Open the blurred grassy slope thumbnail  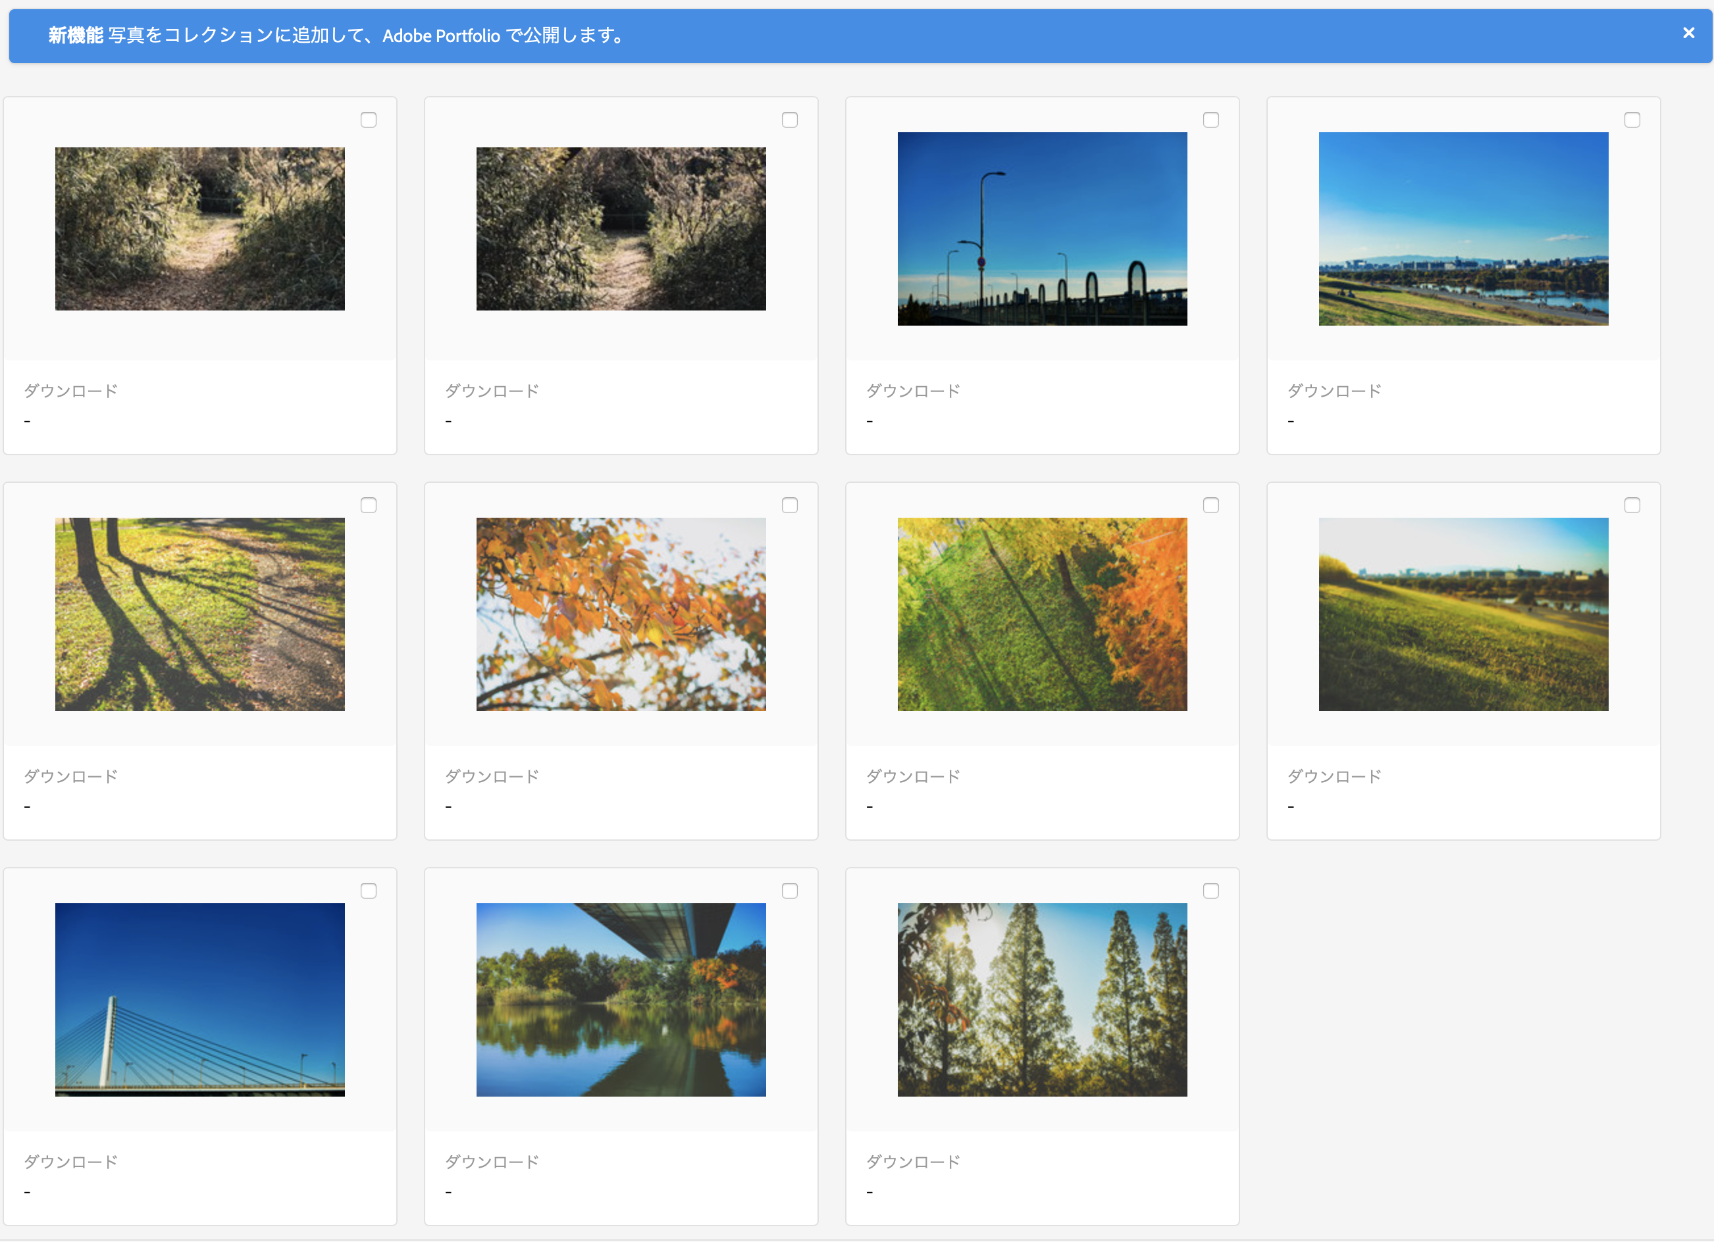[1463, 614]
